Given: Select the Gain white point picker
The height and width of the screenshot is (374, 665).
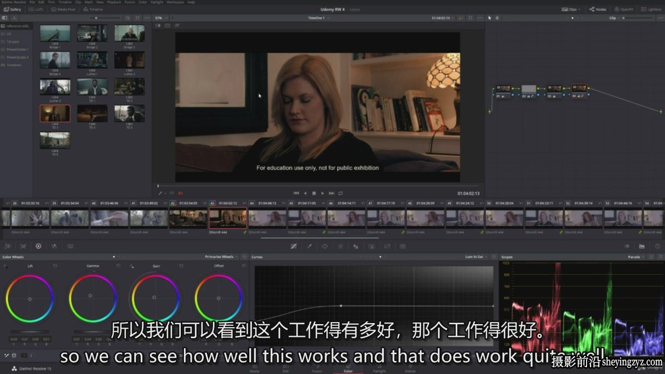Looking at the screenshot, I should 131,265.
